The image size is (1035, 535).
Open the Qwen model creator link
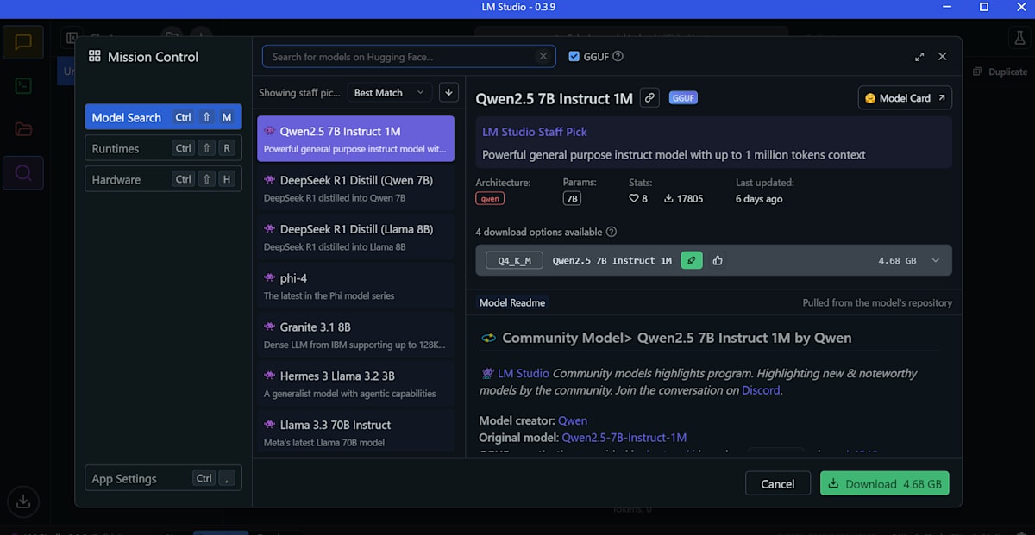pyautogui.click(x=573, y=420)
